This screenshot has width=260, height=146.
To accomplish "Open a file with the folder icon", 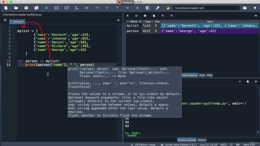I will [16, 8].
